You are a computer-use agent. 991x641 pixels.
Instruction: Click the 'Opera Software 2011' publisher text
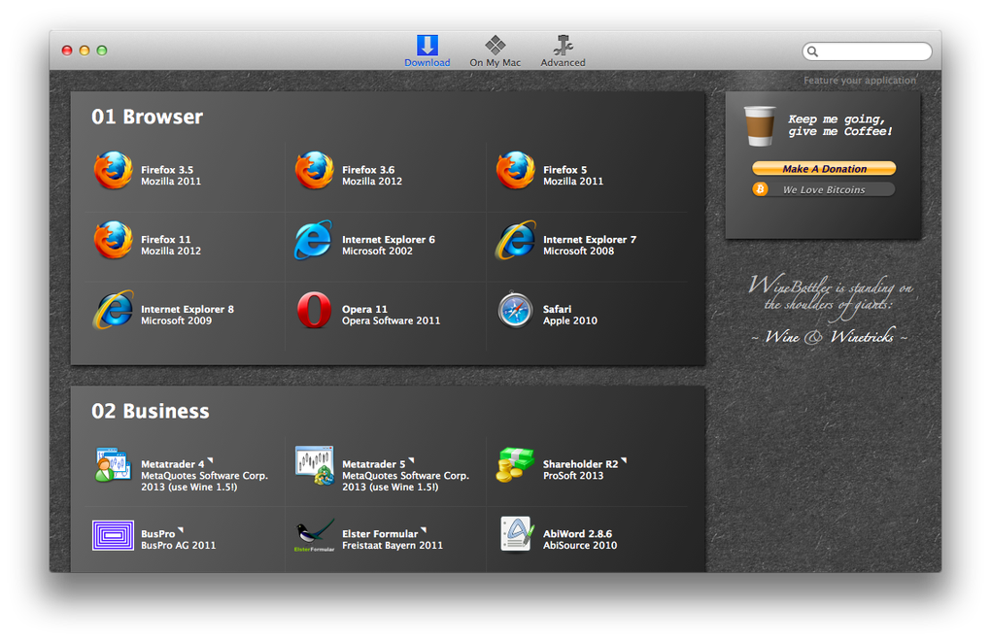point(391,320)
